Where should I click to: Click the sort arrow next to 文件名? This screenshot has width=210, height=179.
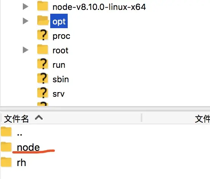[x=39, y=118]
